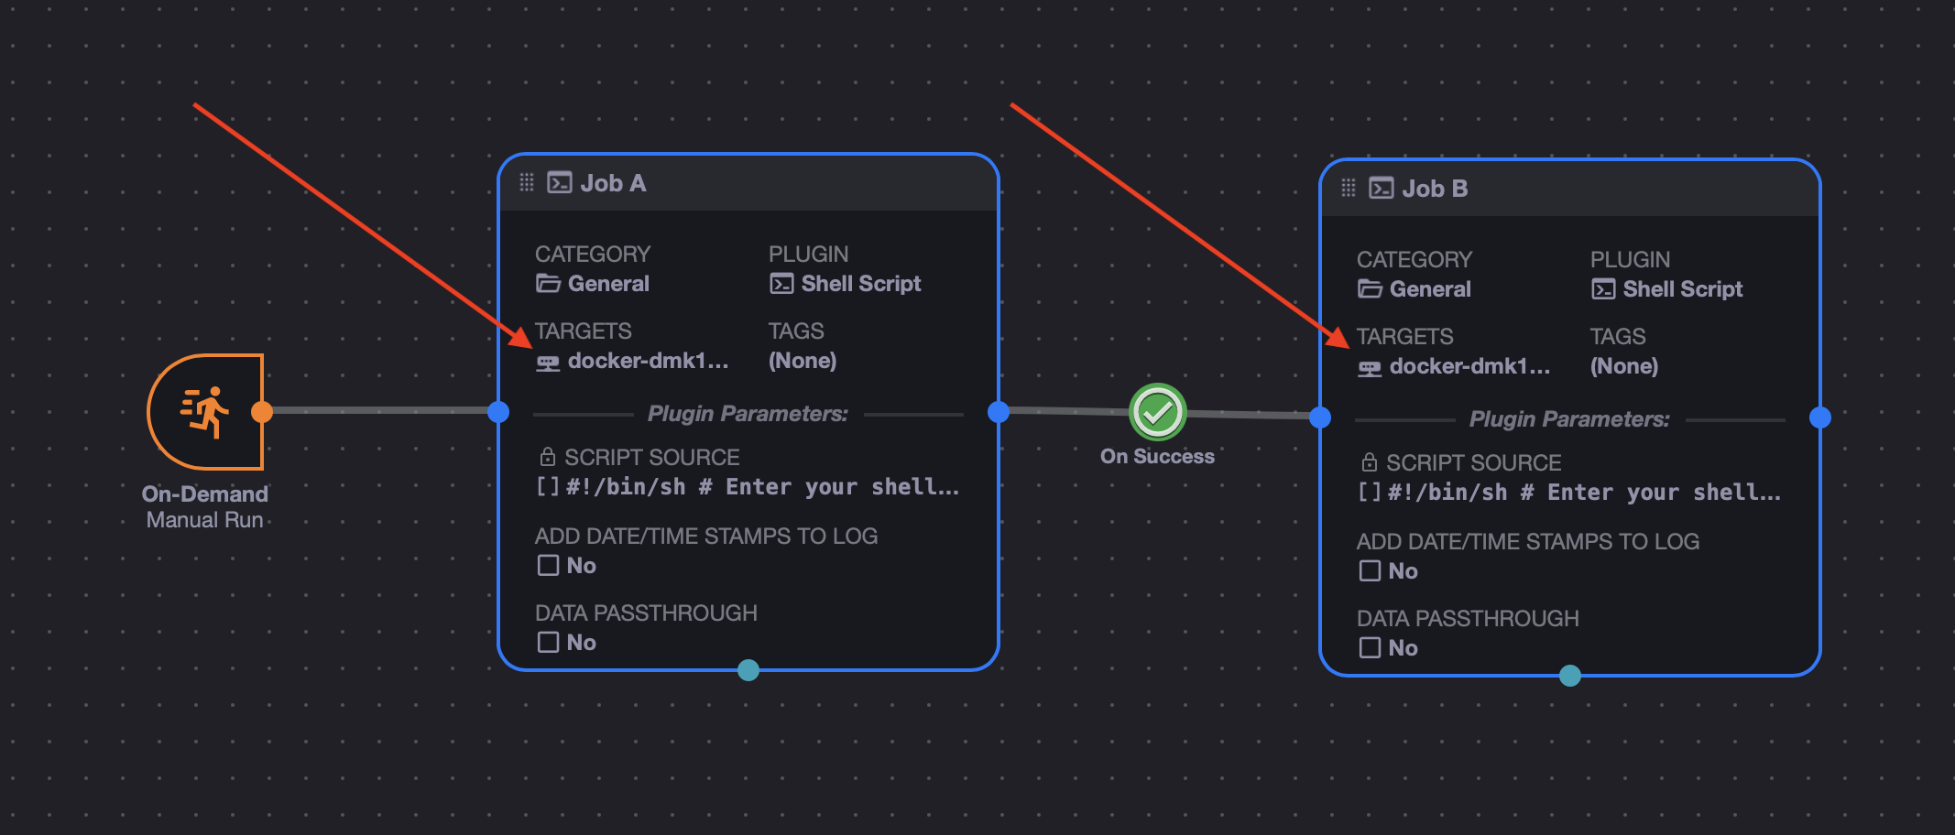Click the Job B shell script header icon
This screenshot has width=1955, height=835.
[x=1382, y=188]
